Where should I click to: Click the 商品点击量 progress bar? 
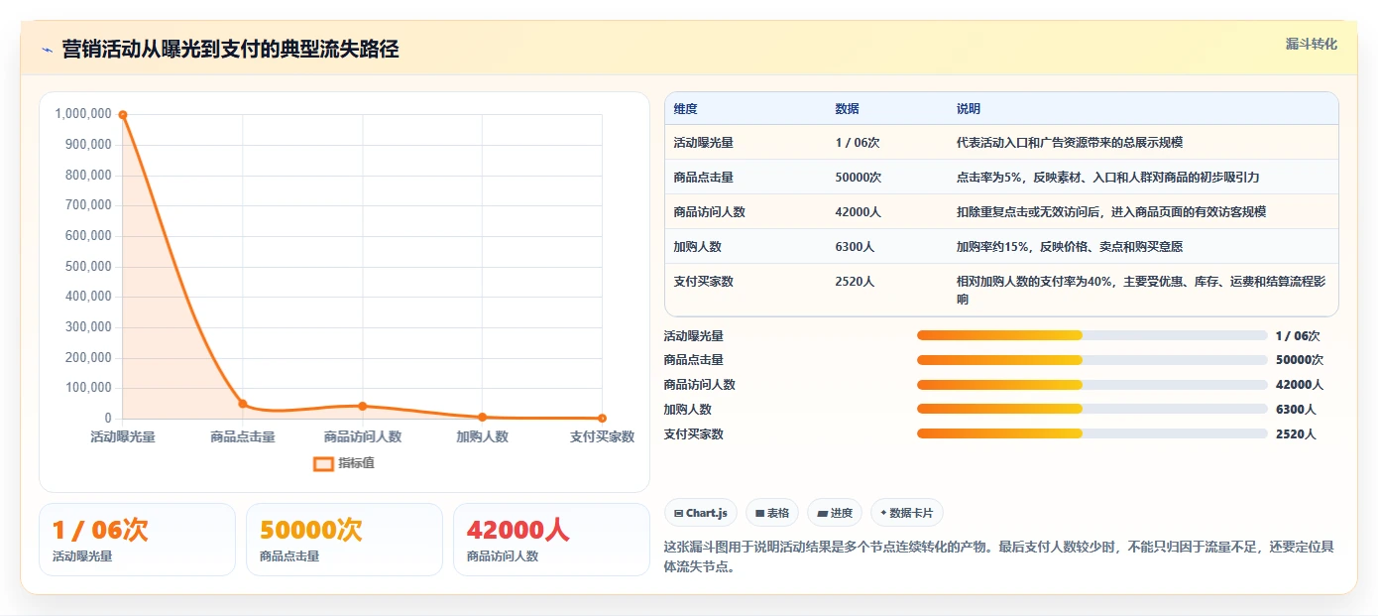(1092, 360)
